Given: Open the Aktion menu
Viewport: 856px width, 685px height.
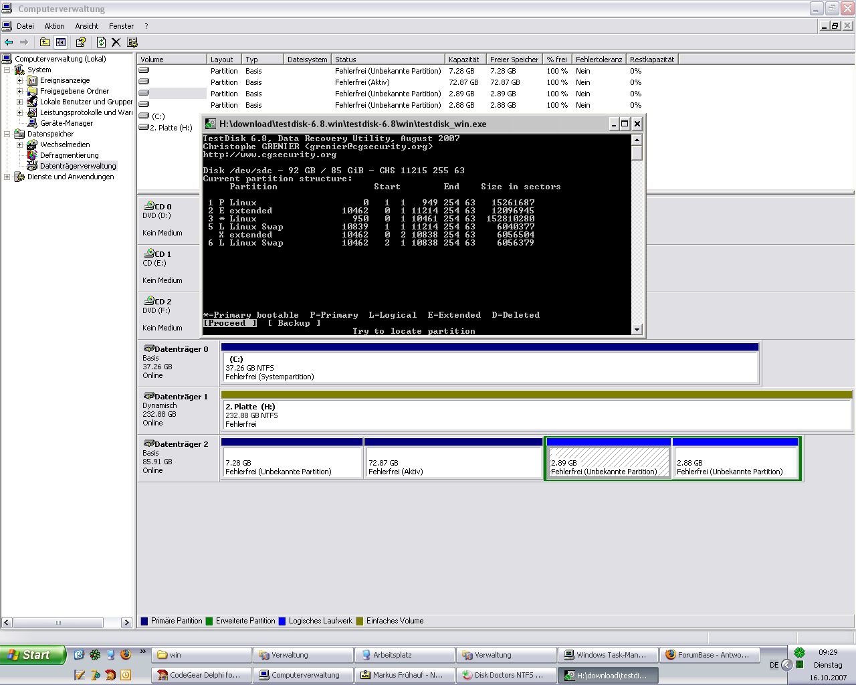Looking at the screenshot, I should 54,26.
